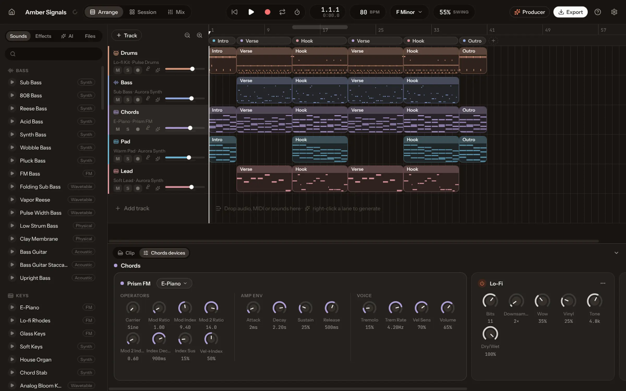
Task: Open the E-Piano preset dropdown
Action: (x=174, y=283)
